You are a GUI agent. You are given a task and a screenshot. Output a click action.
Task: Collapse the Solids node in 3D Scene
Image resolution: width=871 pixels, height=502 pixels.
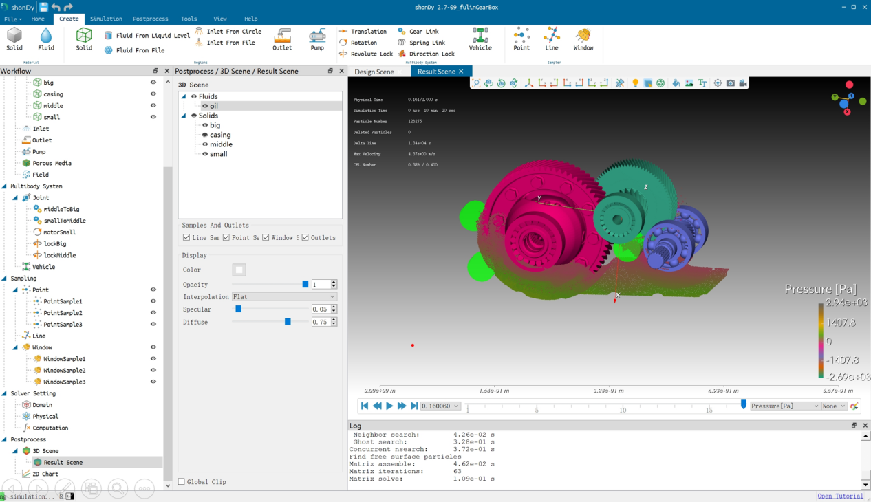pos(184,116)
